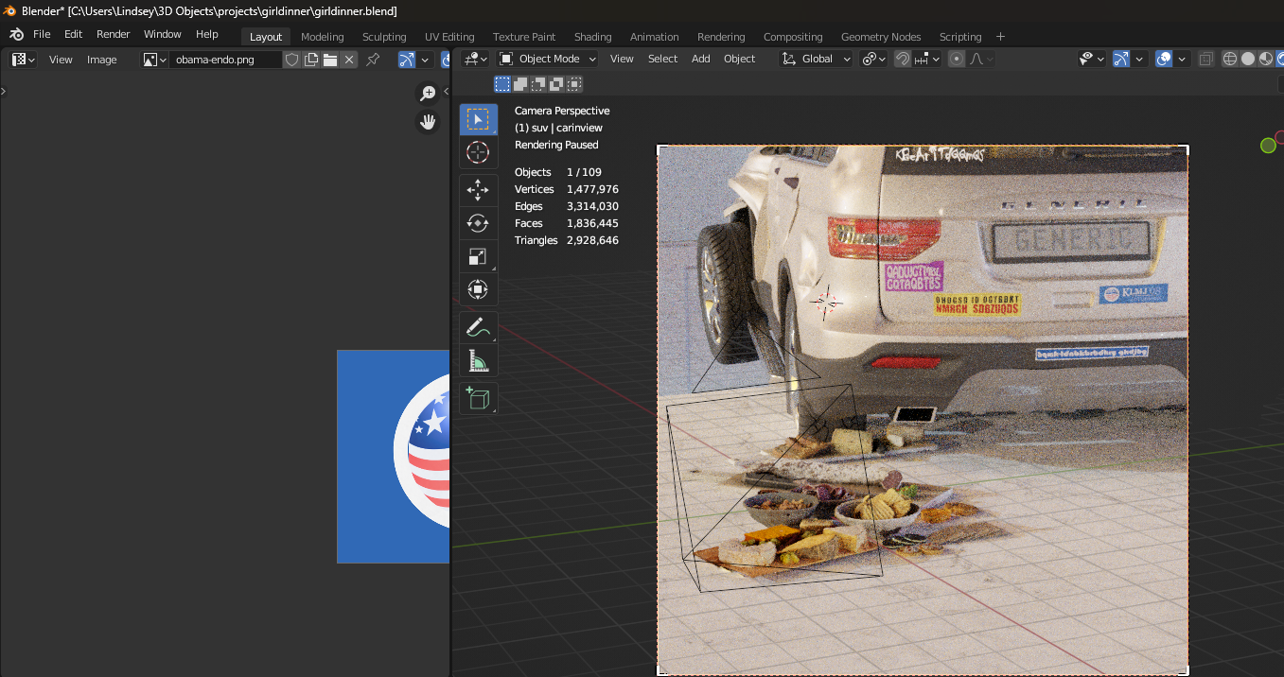Open the Object Mode dropdown

point(548,59)
